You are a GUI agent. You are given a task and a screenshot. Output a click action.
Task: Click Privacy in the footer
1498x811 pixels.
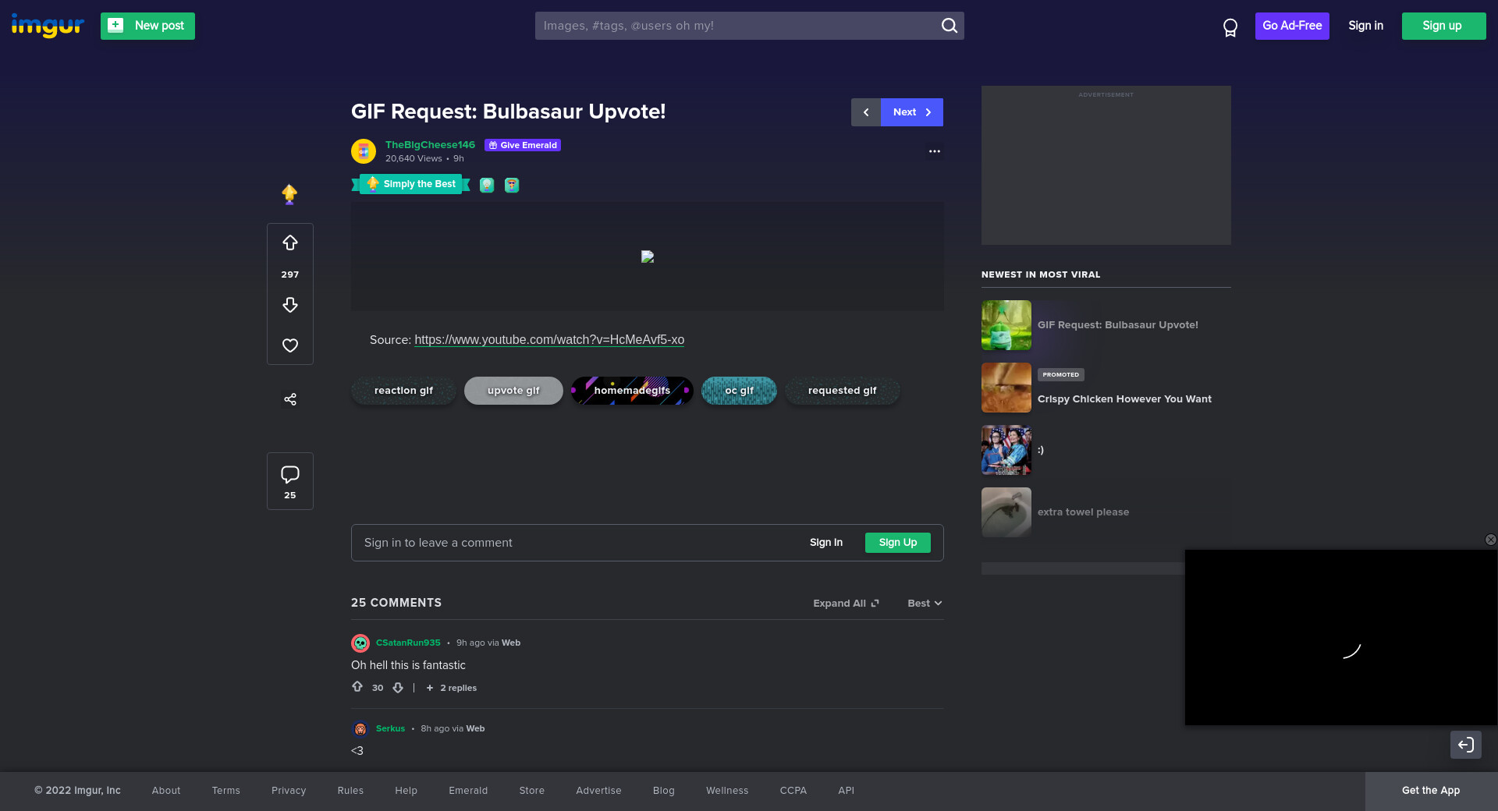click(x=289, y=791)
